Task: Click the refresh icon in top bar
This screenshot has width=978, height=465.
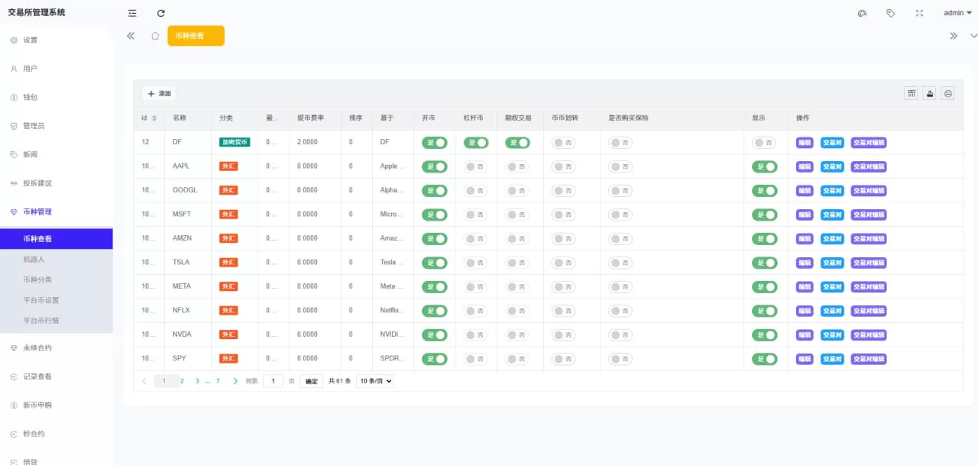Action: click(x=160, y=13)
